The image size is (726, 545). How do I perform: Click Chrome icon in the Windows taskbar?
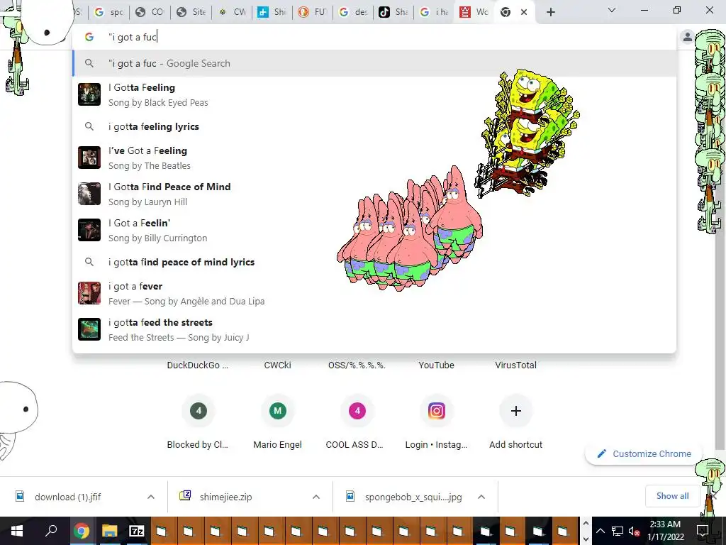82,531
